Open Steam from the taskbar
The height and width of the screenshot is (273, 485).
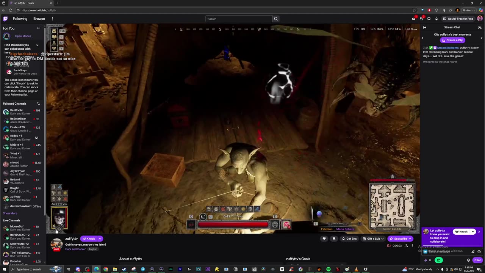[124, 269]
